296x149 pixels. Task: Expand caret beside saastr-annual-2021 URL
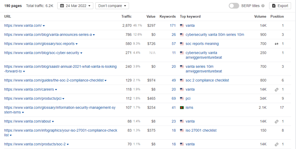tap(24, 71)
